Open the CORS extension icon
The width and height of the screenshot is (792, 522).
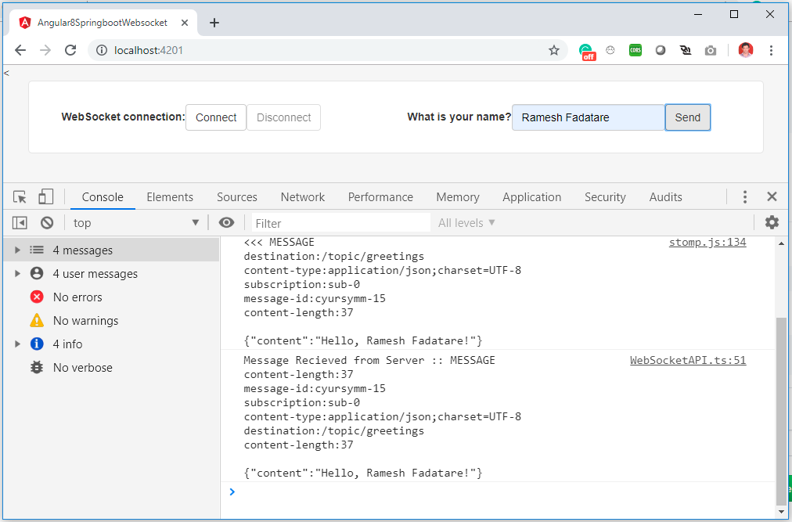[x=635, y=50]
